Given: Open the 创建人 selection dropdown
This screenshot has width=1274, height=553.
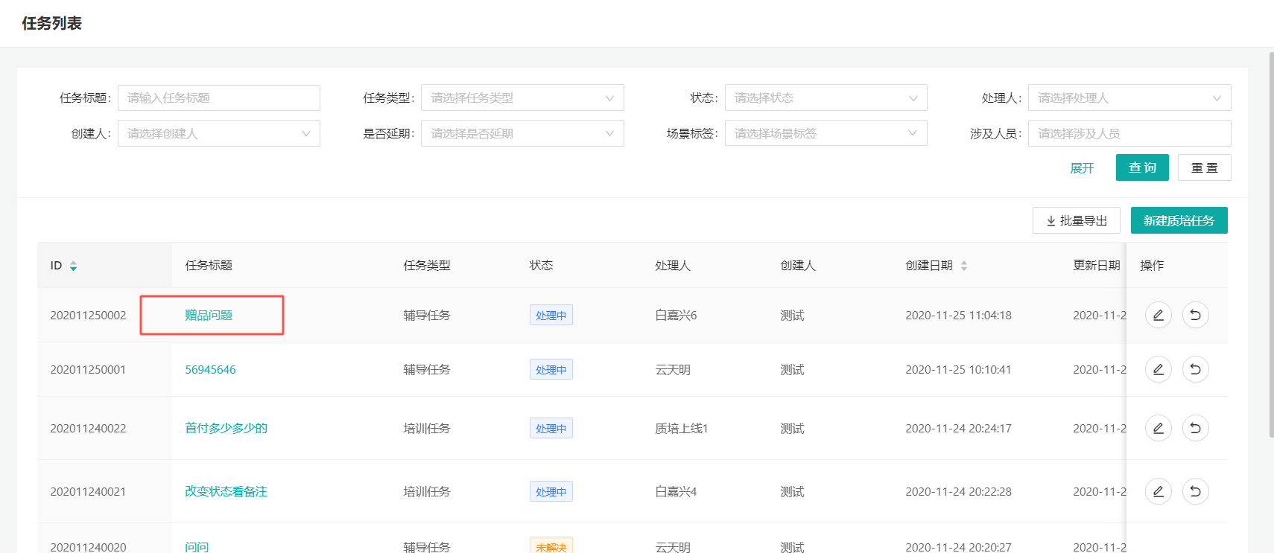Looking at the screenshot, I should pos(219,133).
